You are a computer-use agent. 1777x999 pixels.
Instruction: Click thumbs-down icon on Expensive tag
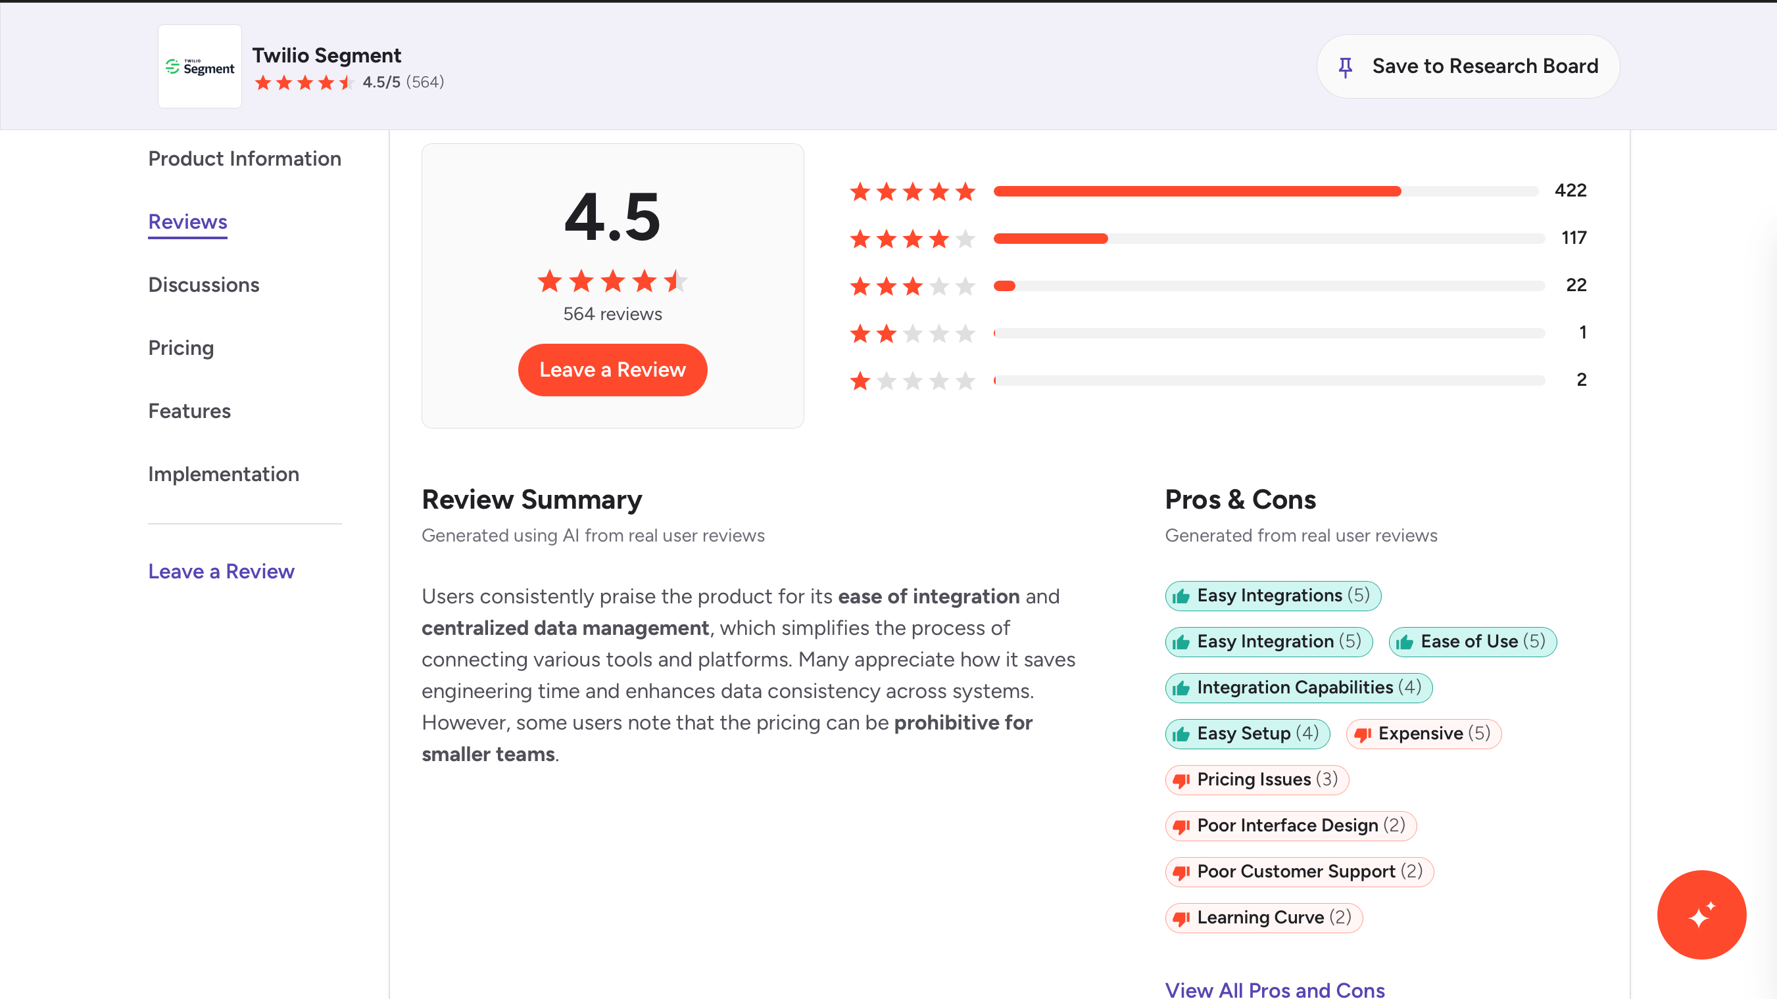tap(1363, 734)
